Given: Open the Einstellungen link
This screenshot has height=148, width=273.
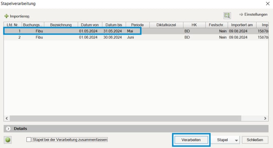Looking at the screenshot, I should click(256, 14).
